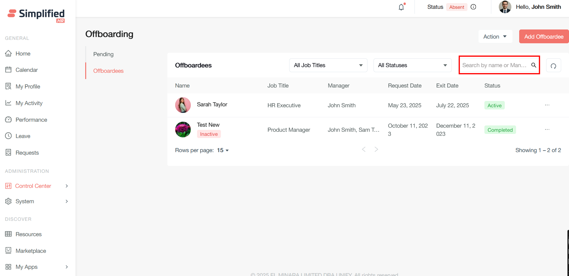The width and height of the screenshot is (569, 276).
Task: Open Sarah Taylor's name link
Action: (x=212, y=104)
